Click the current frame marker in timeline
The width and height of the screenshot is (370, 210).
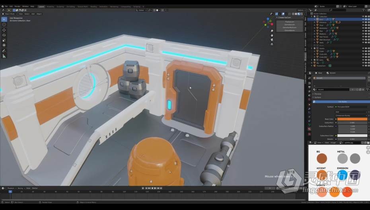pos(10,191)
